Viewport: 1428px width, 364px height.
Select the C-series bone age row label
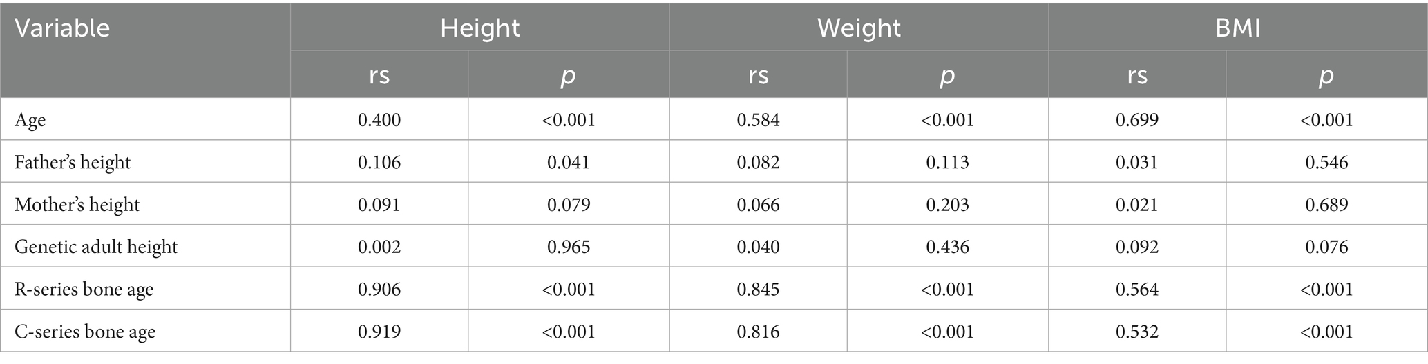(85, 332)
